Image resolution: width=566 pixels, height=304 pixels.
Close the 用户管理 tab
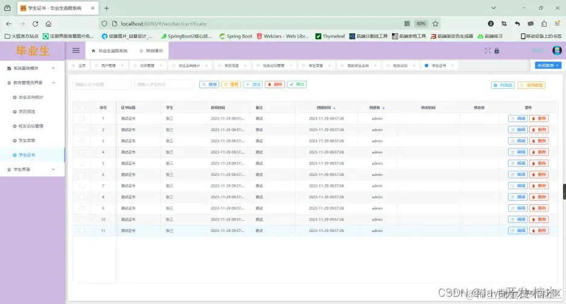coord(123,66)
